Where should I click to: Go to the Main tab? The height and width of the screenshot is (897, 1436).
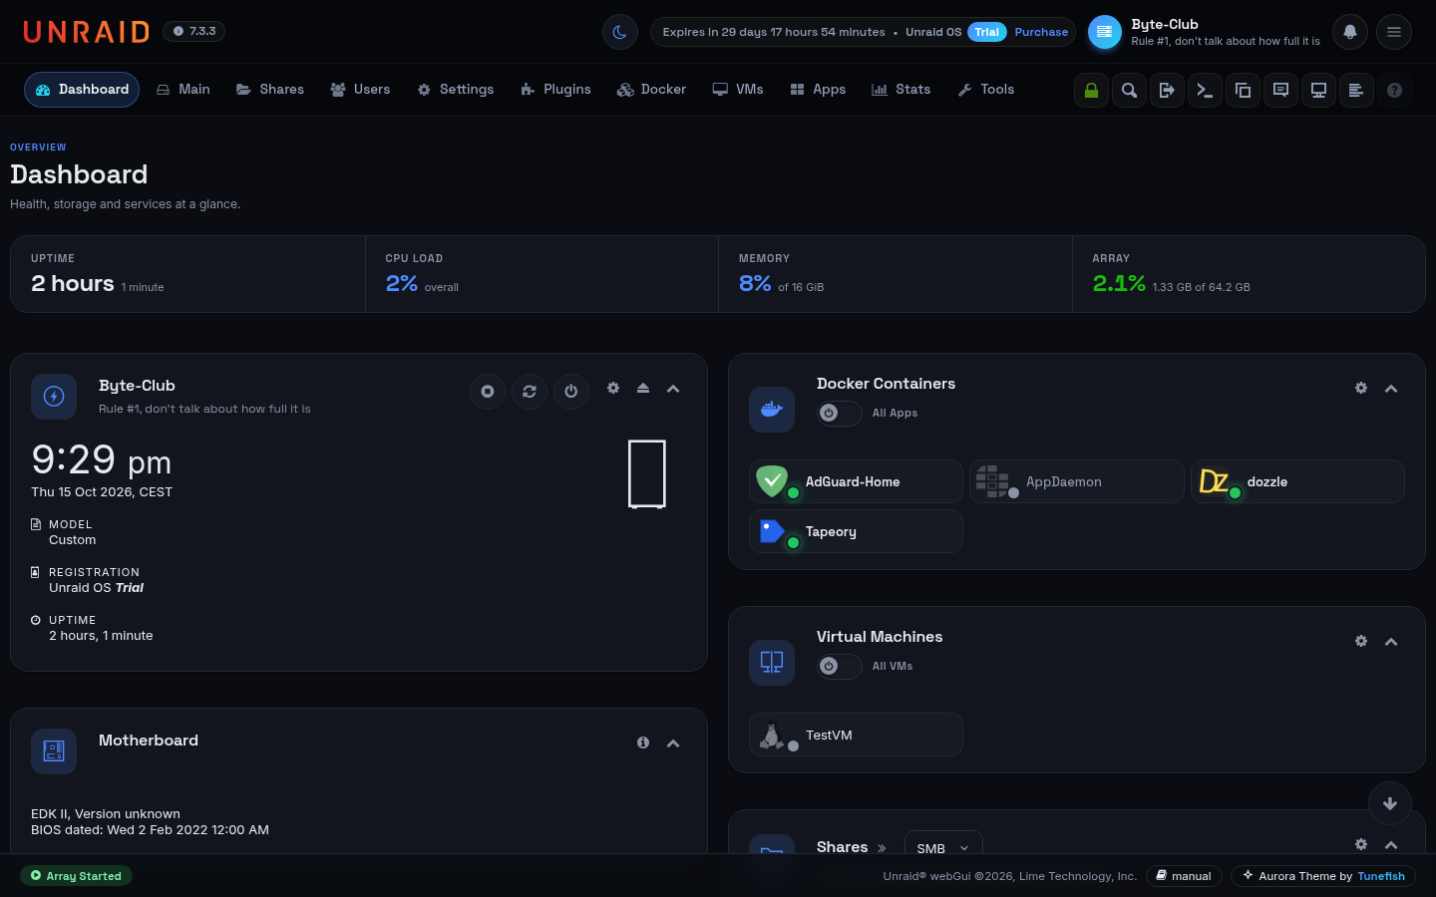click(x=183, y=90)
